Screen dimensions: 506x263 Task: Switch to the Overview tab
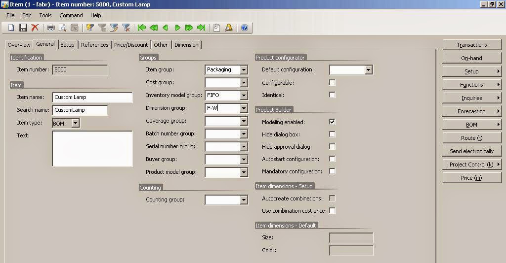coord(19,45)
